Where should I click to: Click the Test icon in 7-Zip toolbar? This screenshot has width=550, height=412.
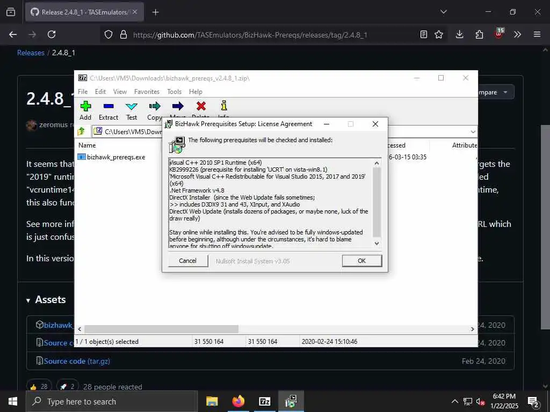pyautogui.click(x=132, y=106)
